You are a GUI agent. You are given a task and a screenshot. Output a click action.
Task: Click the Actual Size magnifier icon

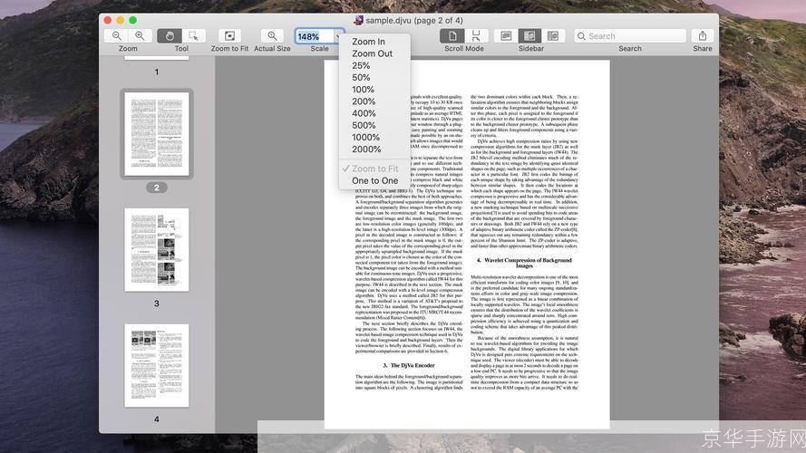(x=272, y=35)
